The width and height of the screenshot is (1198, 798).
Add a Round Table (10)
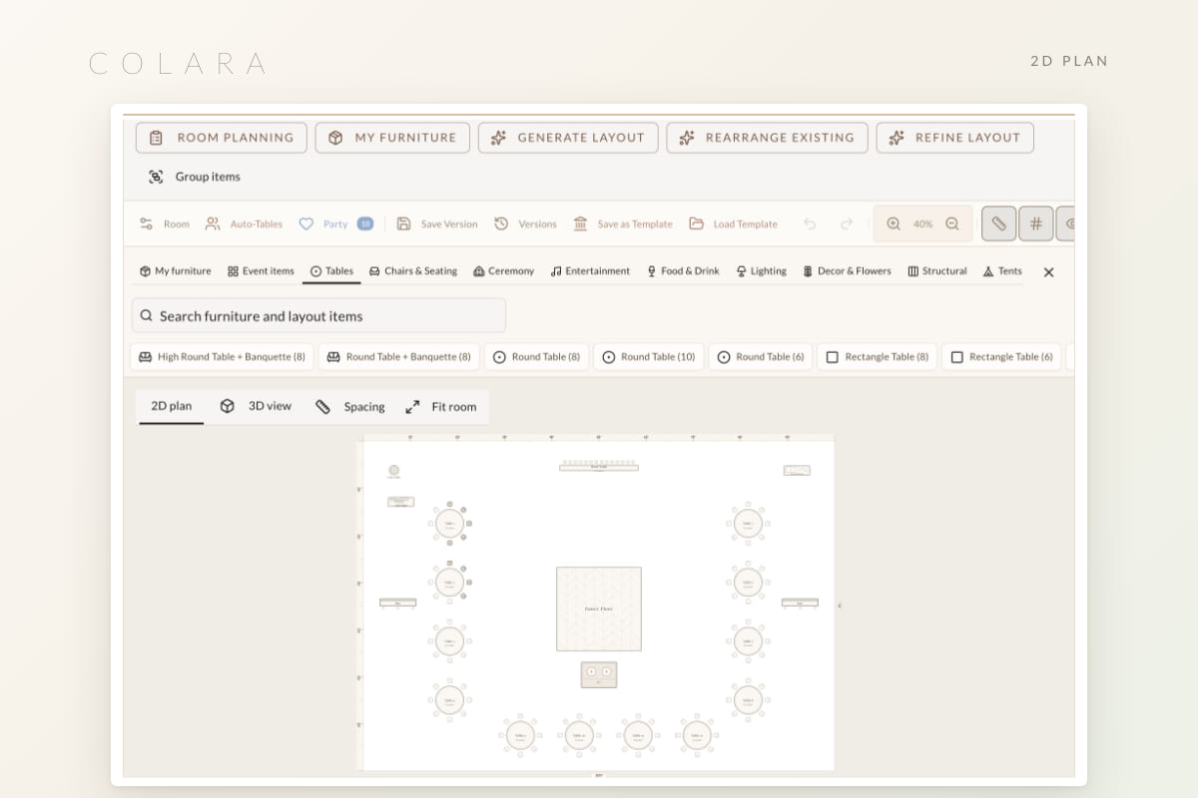(649, 357)
